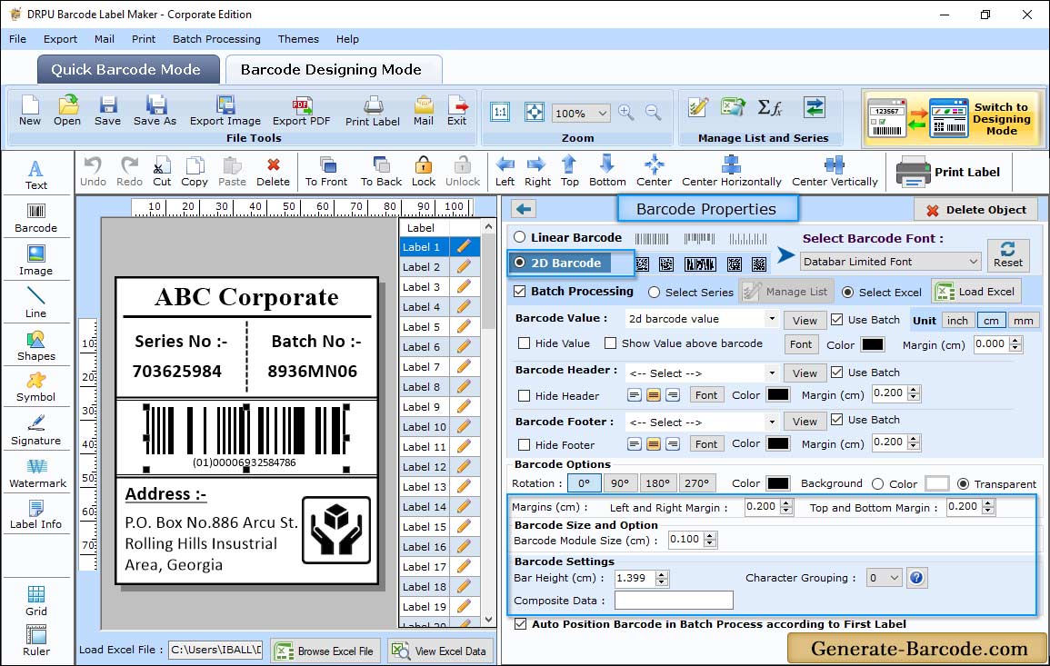The height and width of the screenshot is (666, 1050).
Task: Lock the selected object
Action: (x=424, y=172)
